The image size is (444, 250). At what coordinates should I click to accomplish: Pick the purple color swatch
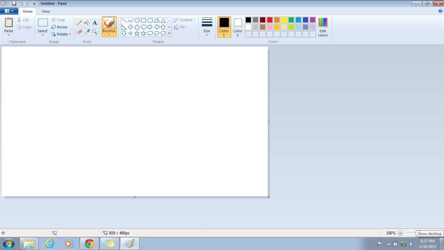pos(313,20)
